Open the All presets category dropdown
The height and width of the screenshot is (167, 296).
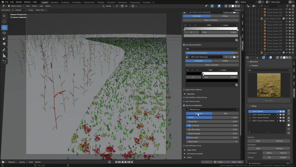tap(269, 70)
